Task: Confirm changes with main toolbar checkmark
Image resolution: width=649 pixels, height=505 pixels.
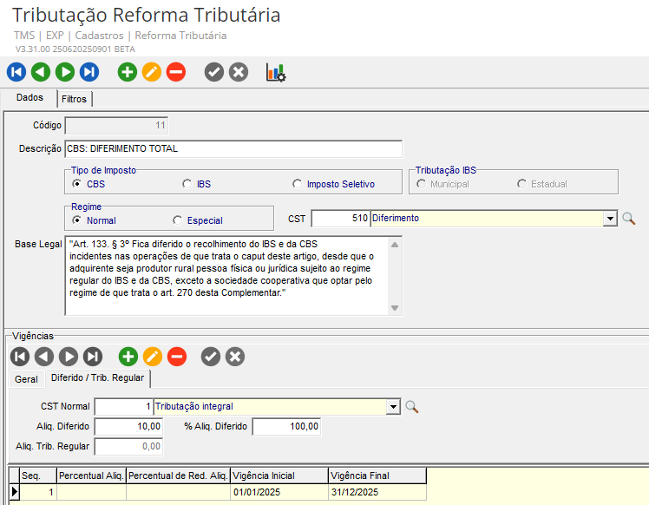Action: click(x=214, y=72)
